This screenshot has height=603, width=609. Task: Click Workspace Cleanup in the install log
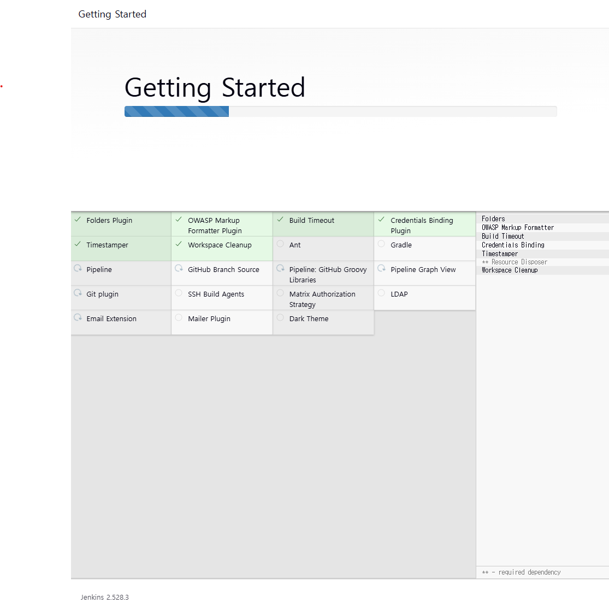tap(510, 270)
